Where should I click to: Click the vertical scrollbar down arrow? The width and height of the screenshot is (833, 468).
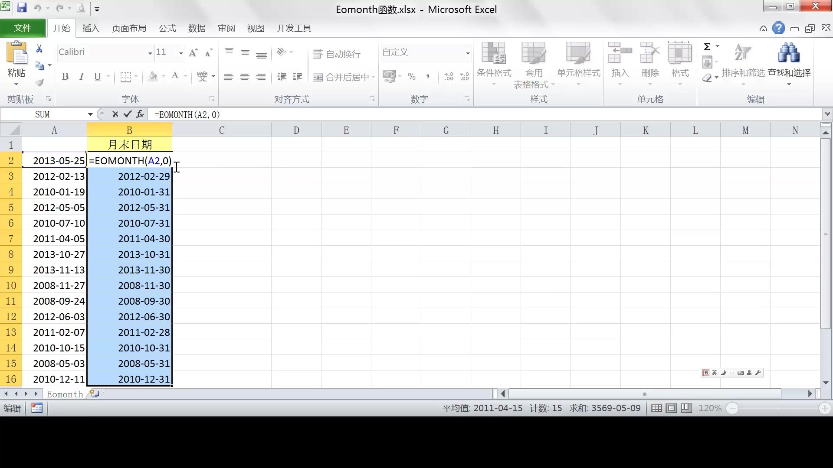(826, 382)
